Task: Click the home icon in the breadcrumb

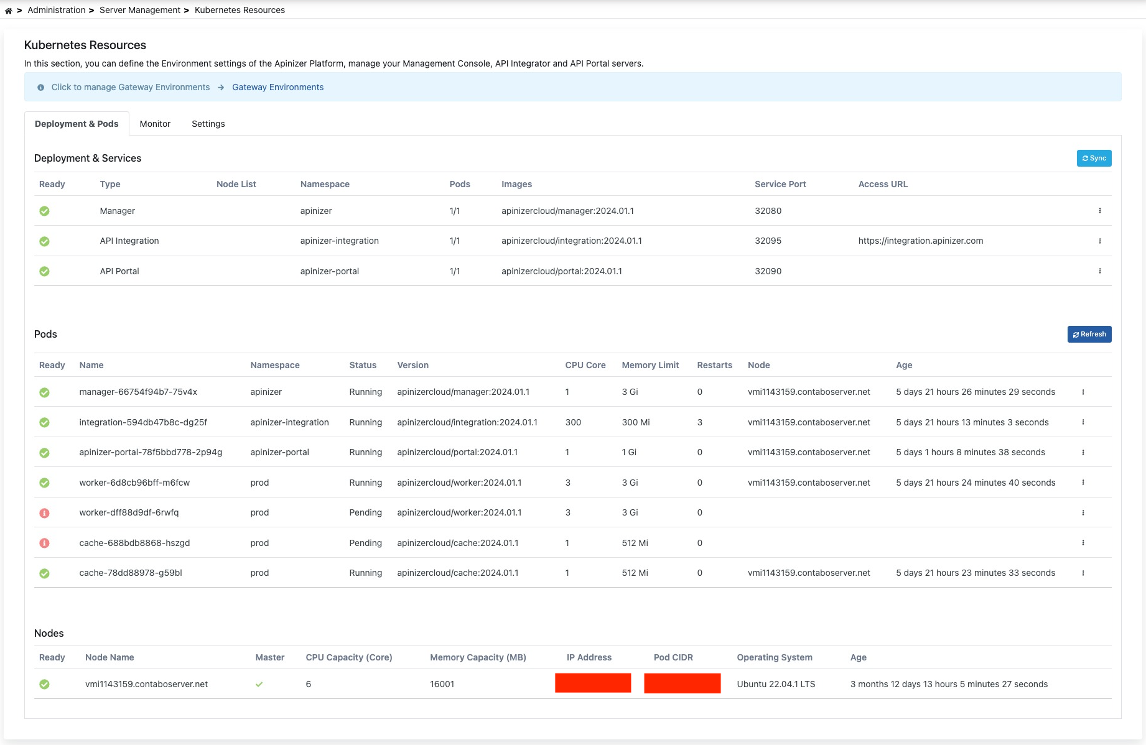Action: coord(9,9)
